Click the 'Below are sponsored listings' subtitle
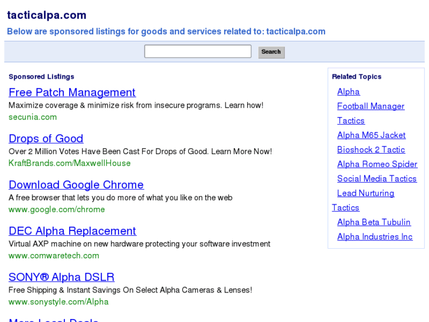Screen dimensions: 429x322 tap(166, 31)
